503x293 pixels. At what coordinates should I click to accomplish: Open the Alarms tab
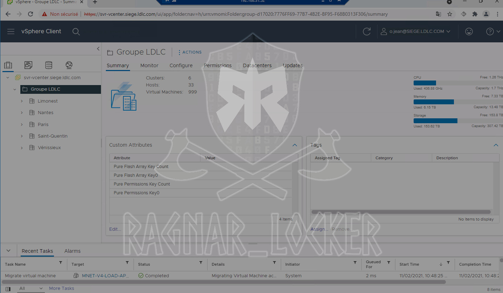(73, 251)
